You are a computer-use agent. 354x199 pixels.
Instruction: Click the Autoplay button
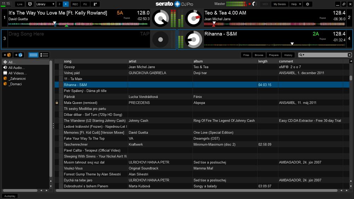(x=10, y=196)
